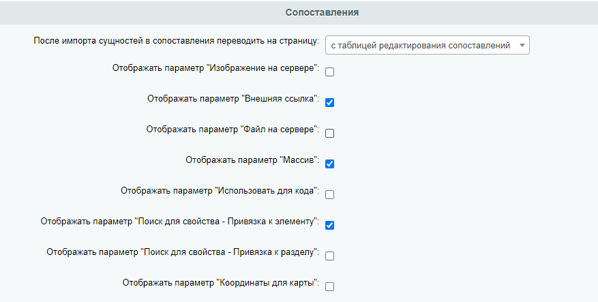Disable the "Массив" parameter checkbox
This screenshot has height=302, width=598.
pos(329,164)
